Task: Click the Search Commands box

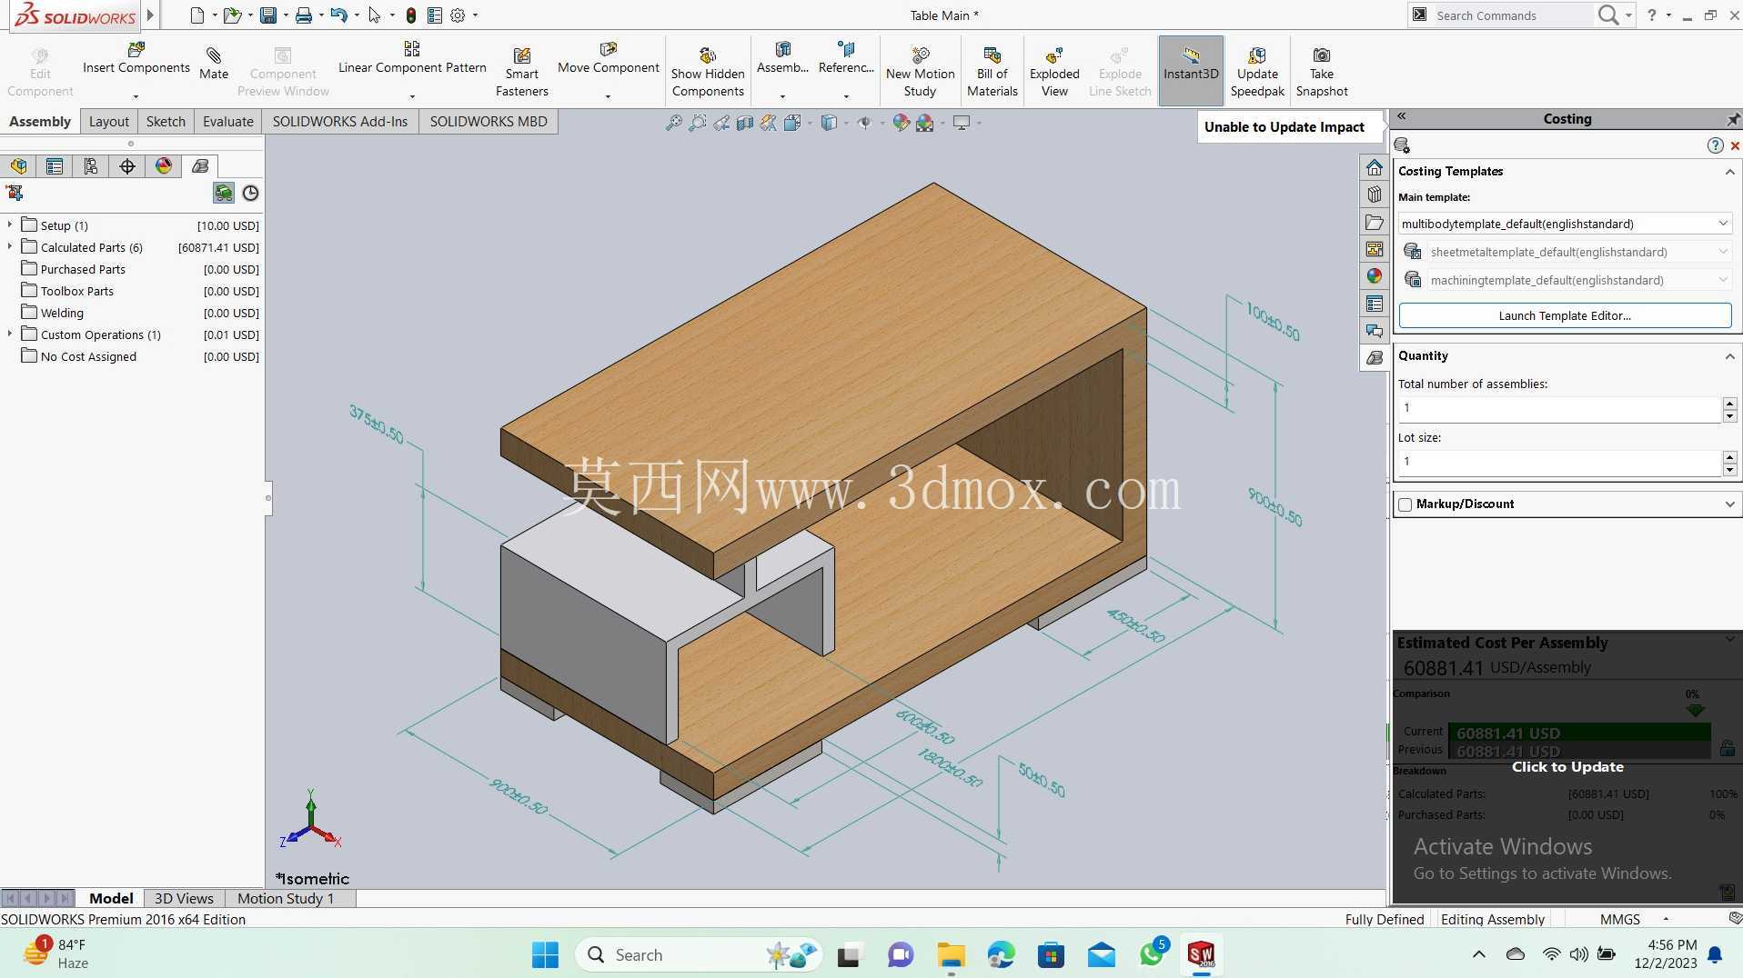Action: (x=1514, y=15)
